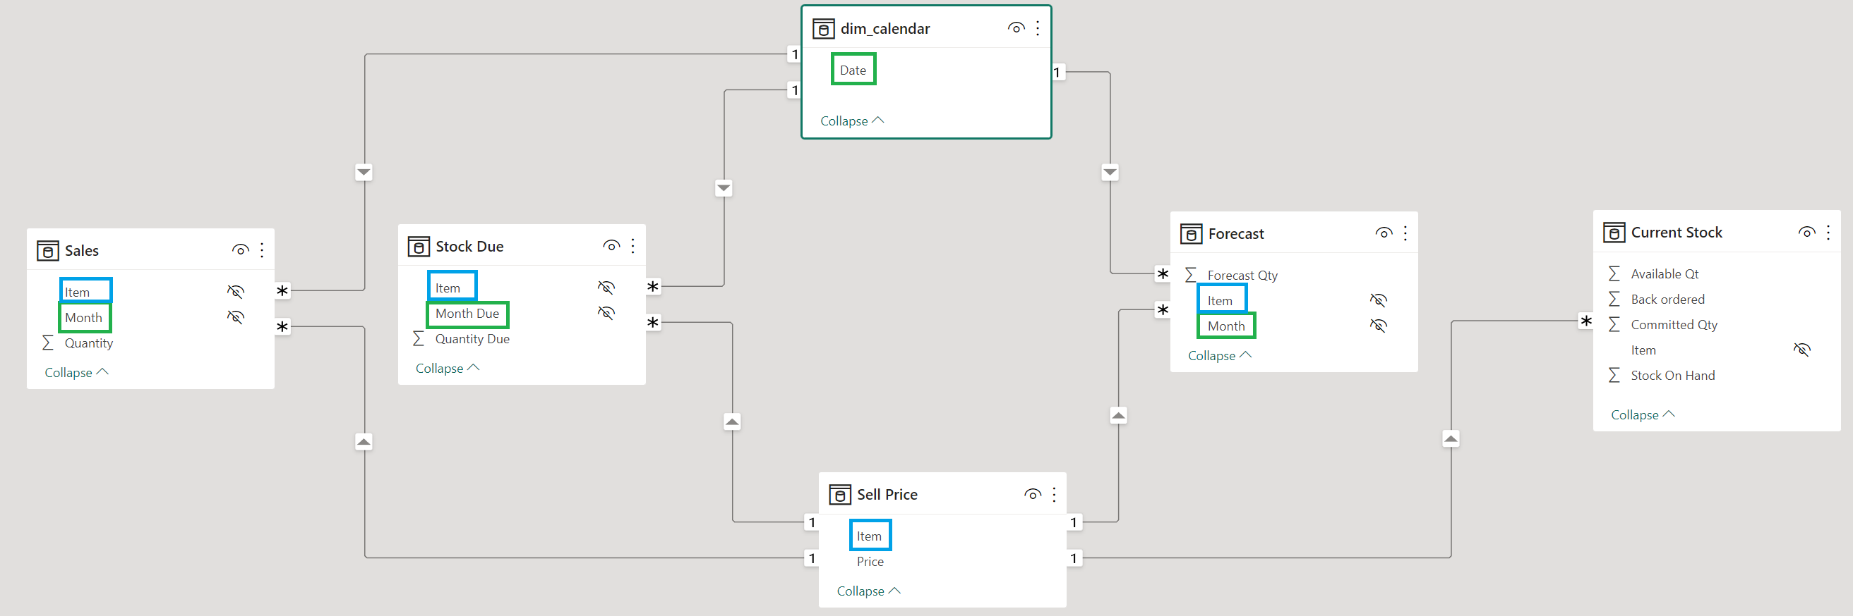Unhide the Item field in Sales
This screenshot has width=1853, height=616.
click(236, 292)
